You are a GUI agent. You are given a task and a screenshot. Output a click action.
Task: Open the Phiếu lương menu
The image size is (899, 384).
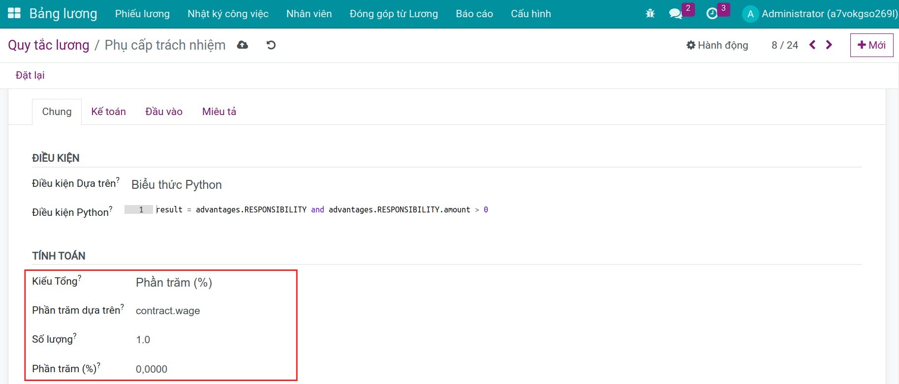(142, 14)
